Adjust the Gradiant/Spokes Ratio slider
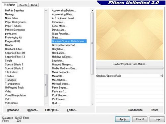The height and width of the screenshot is (124, 166). 130,68
